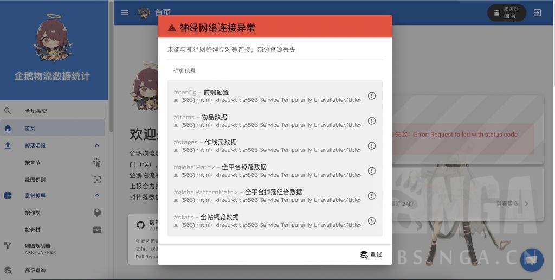555x280 pixels.
Task: Click the 高级查询 database search icon
Action: coord(8,270)
